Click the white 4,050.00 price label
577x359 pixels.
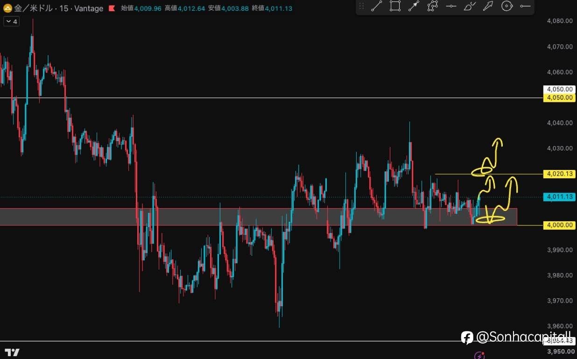pyautogui.click(x=559, y=89)
